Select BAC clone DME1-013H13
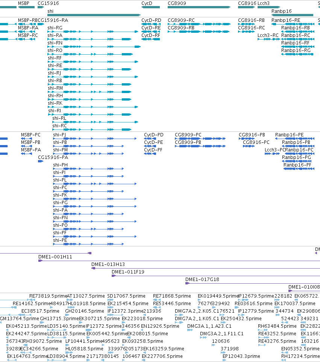 [x=206, y=268]
